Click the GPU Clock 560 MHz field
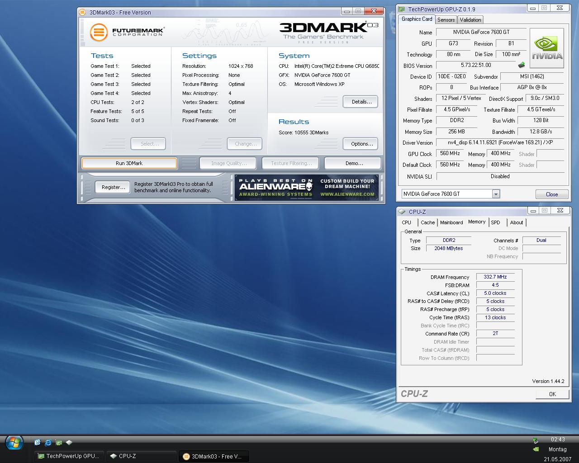Viewport: 579px width, 463px height. click(x=450, y=153)
